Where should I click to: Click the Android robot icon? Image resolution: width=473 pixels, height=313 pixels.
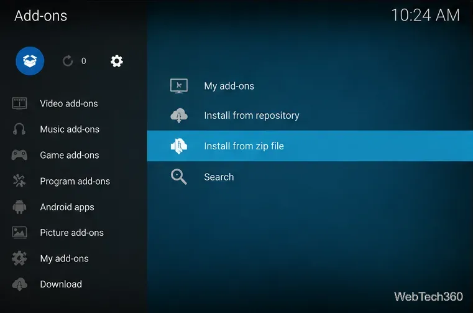[x=19, y=207]
